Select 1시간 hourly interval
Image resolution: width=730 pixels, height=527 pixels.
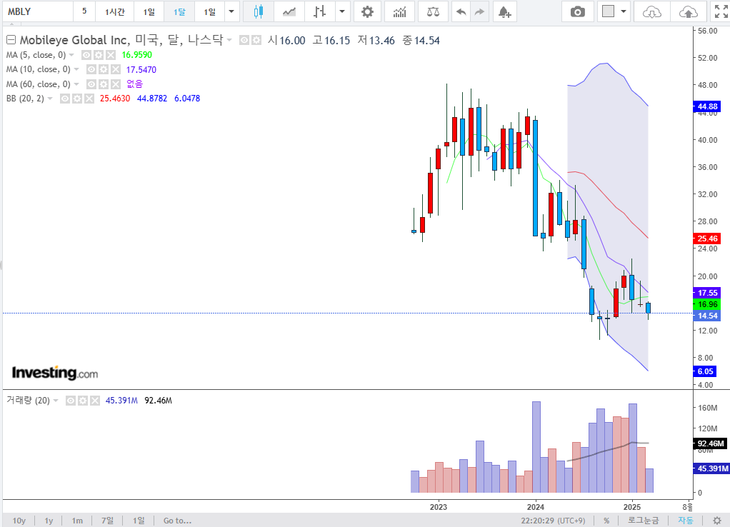coord(114,11)
